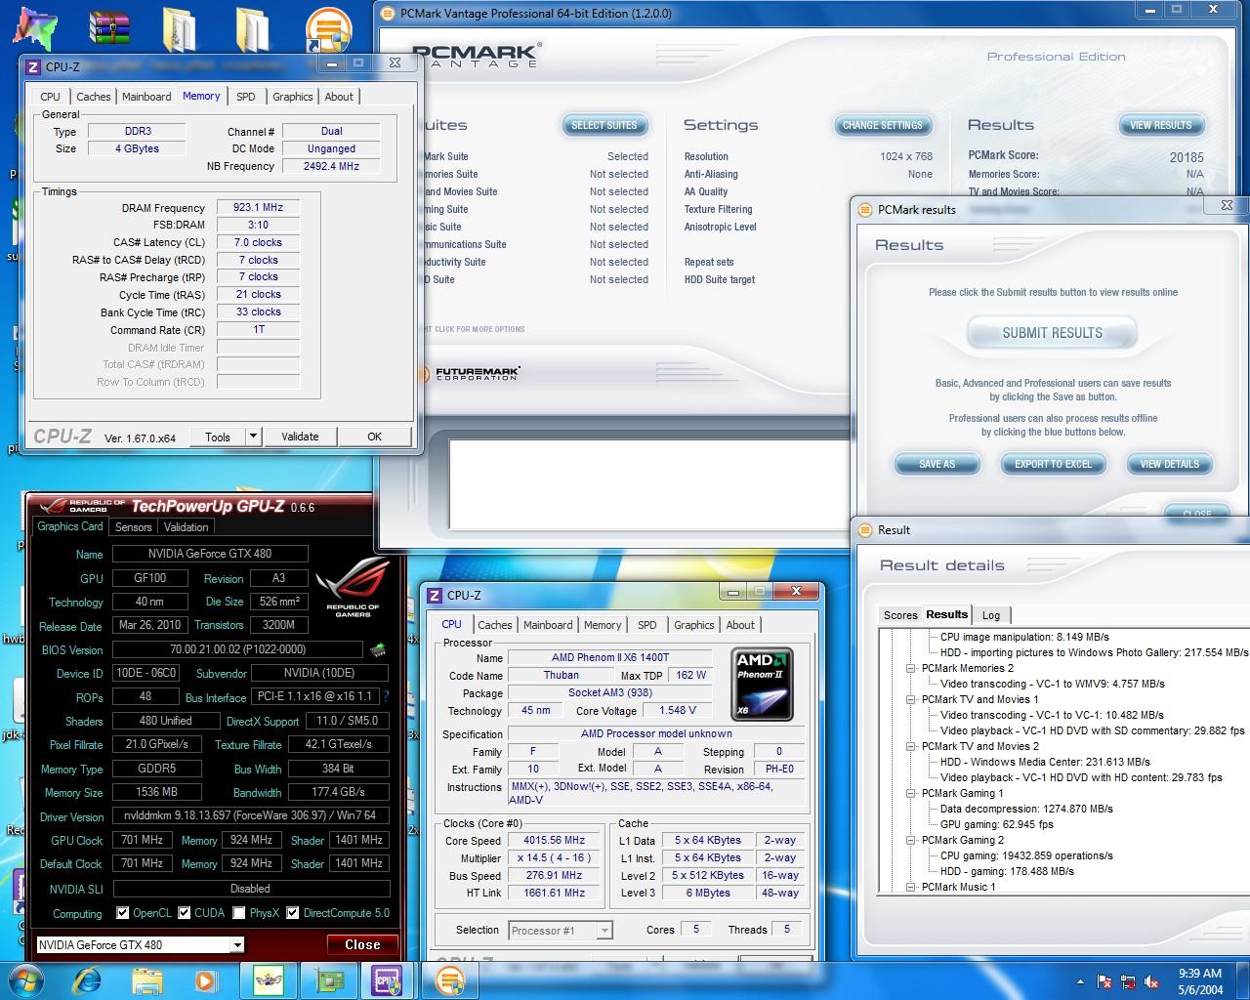Click the bus interface question mark in GPU-Z
This screenshot has width=1250, height=1000.
[386, 696]
